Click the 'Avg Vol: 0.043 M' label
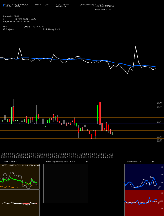Image resolution: width=164 pixels, height=216 pixels. (x=105, y=6)
